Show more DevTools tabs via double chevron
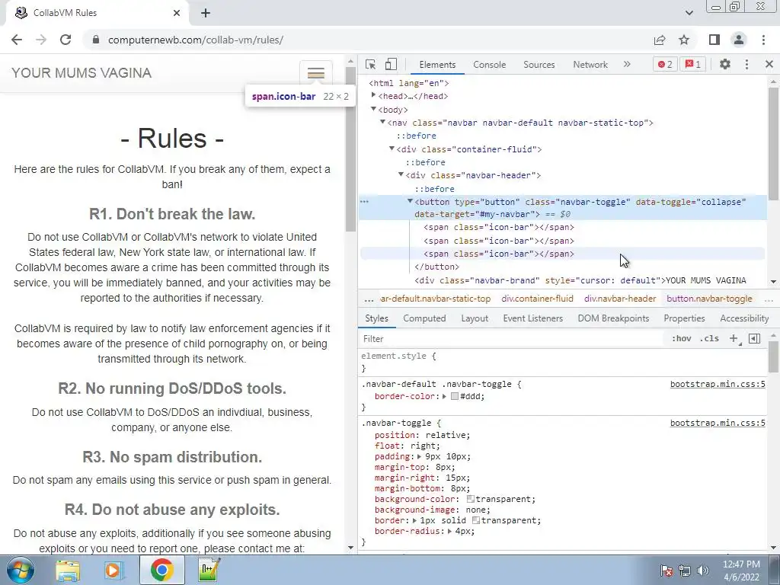The image size is (780, 585). click(627, 64)
